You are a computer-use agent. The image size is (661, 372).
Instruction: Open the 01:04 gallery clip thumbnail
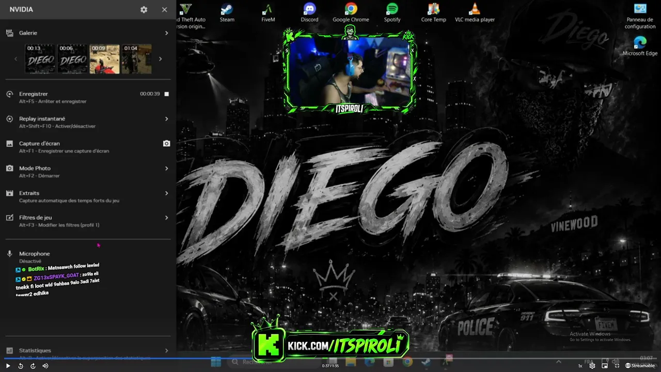pyautogui.click(x=137, y=59)
